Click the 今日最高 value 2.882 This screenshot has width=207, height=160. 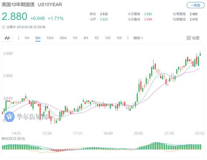pyautogui.click(x=148, y=14)
